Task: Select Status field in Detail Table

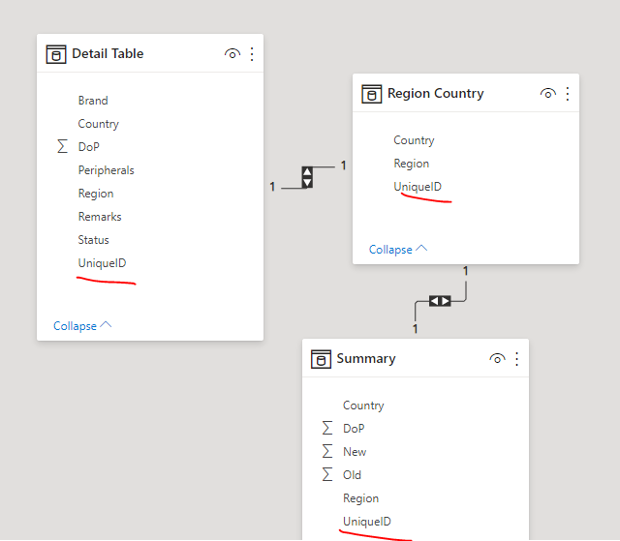Action: [93, 240]
